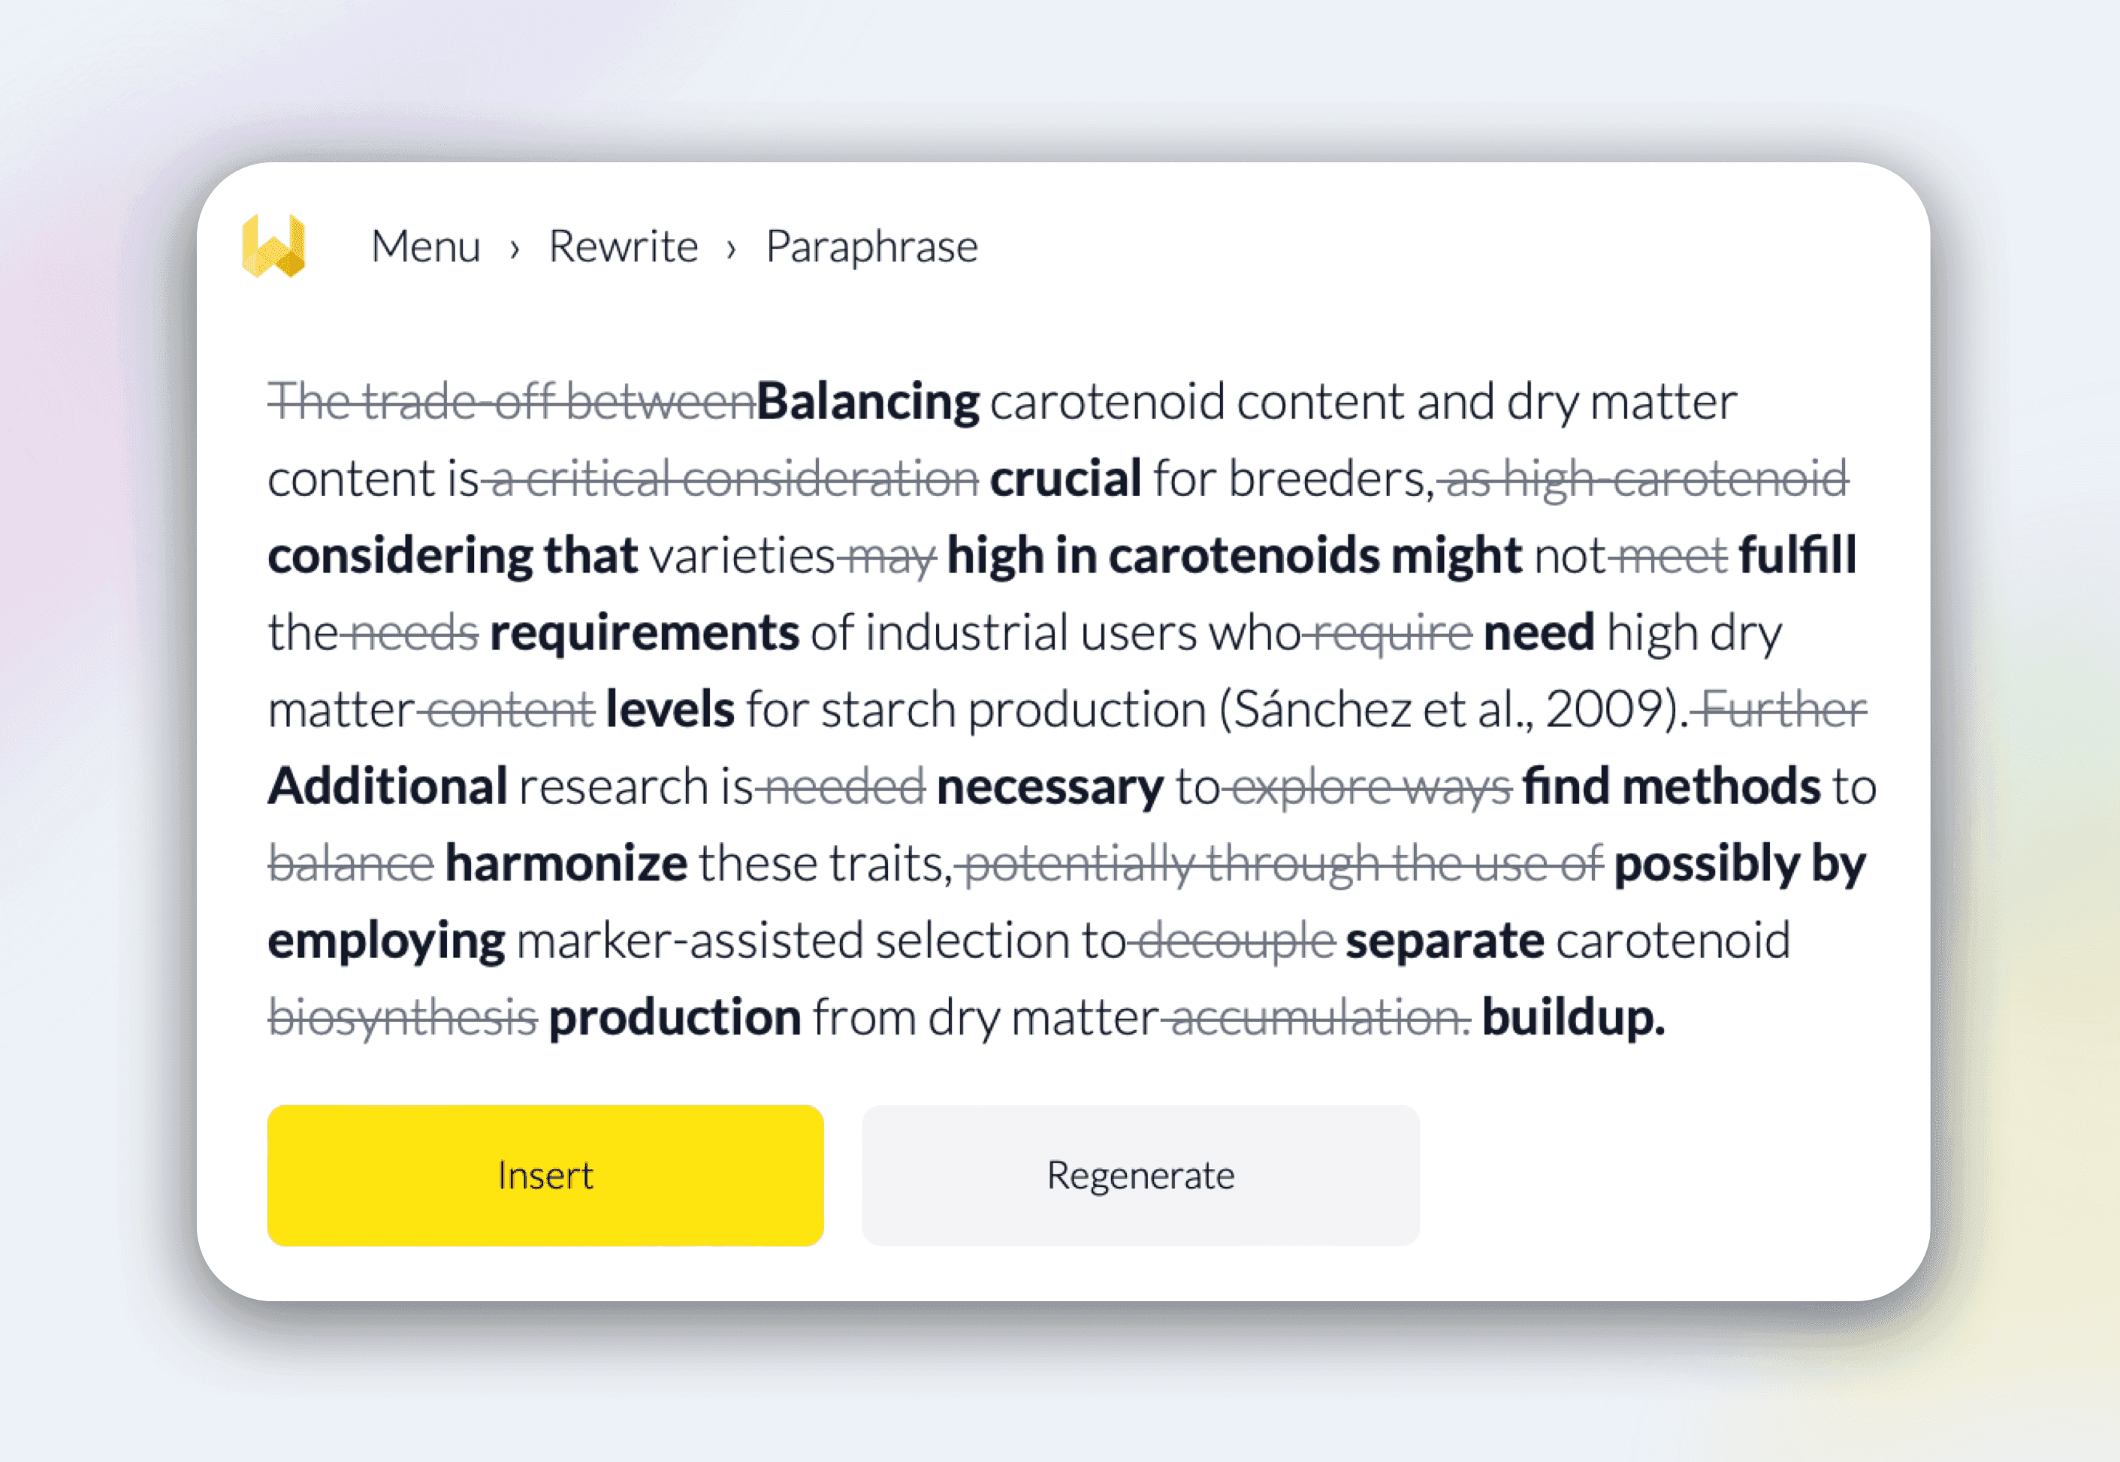
Task: Open the Rewrite breadcrumb level
Action: (623, 246)
